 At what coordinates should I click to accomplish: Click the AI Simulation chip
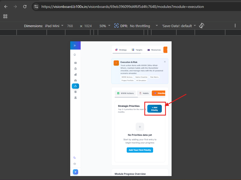point(141,81)
